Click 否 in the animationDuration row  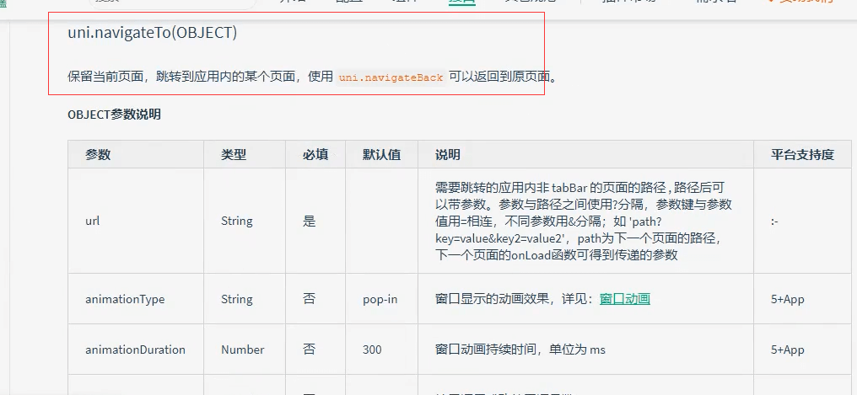pos(309,350)
